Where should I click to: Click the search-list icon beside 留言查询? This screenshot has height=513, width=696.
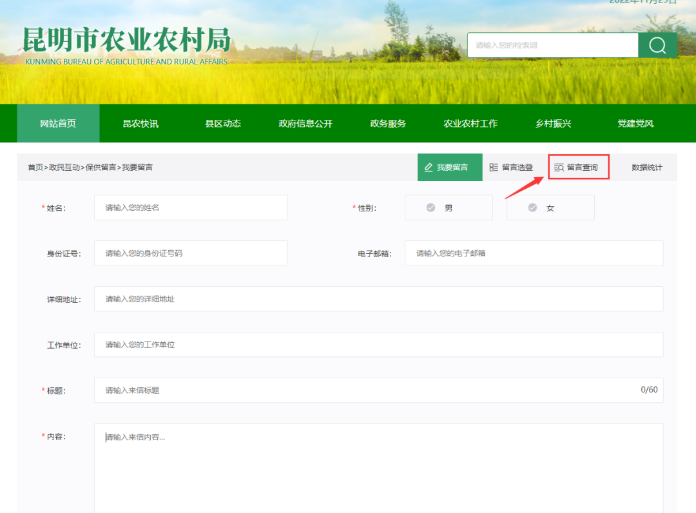(x=559, y=168)
